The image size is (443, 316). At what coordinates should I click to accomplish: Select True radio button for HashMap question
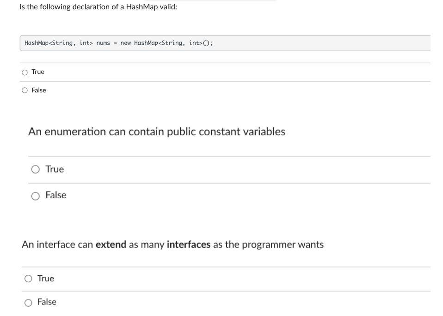pos(25,73)
